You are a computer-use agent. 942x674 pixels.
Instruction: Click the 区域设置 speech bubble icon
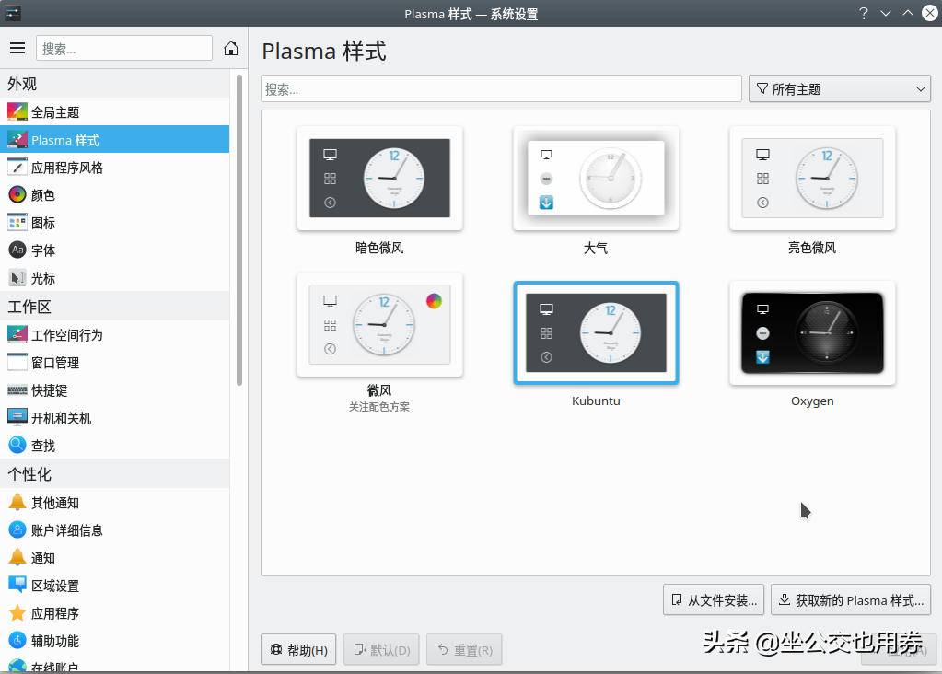(17, 585)
